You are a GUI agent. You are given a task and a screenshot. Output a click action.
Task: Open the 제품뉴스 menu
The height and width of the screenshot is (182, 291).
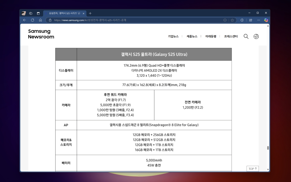point(192,36)
